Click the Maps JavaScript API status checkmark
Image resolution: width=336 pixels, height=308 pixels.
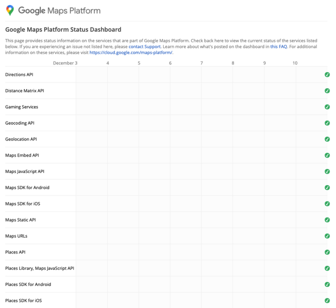point(327,172)
